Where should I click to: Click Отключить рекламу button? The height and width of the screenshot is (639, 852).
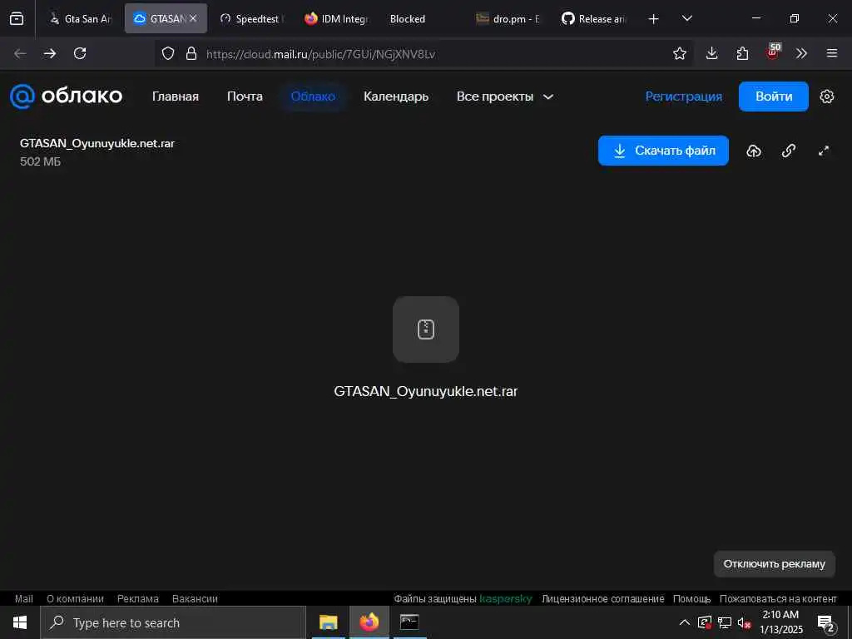click(774, 564)
